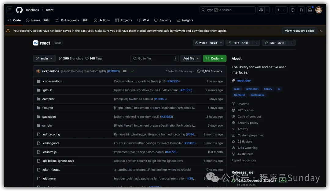Open the Copilot icon in header
The height and width of the screenshot is (191, 330).
(261, 10)
